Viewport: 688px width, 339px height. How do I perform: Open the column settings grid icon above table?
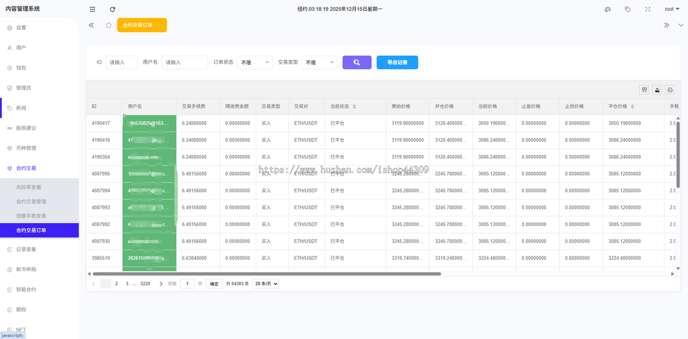pyautogui.click(x=644, y=89)
